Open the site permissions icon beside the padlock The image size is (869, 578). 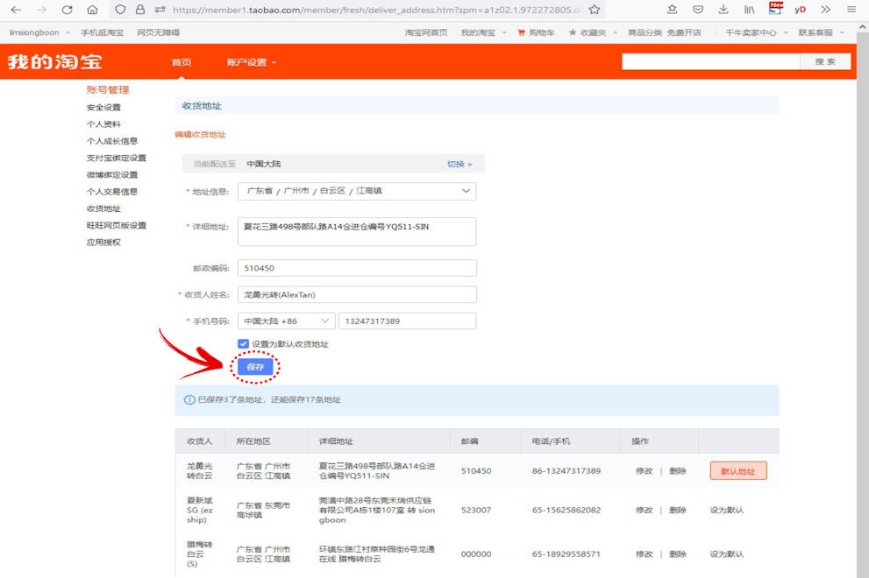(x=160, y=10)
